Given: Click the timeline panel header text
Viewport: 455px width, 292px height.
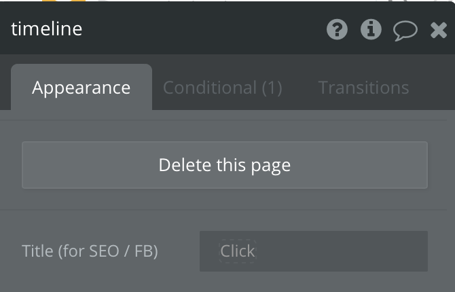Looking at the screenshot, I should (46, 29).
